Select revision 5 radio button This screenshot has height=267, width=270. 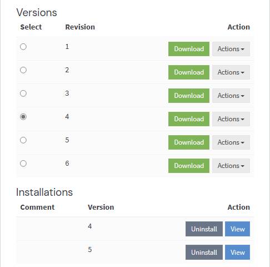(x=23, y=140)
